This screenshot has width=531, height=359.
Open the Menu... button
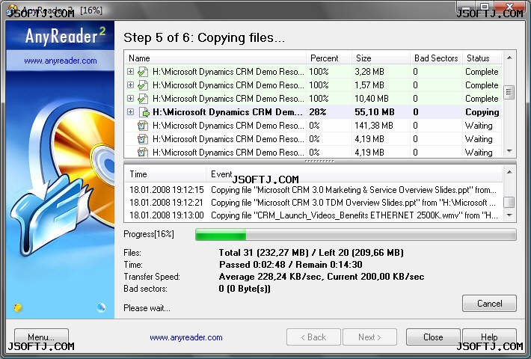coord(41,337)
